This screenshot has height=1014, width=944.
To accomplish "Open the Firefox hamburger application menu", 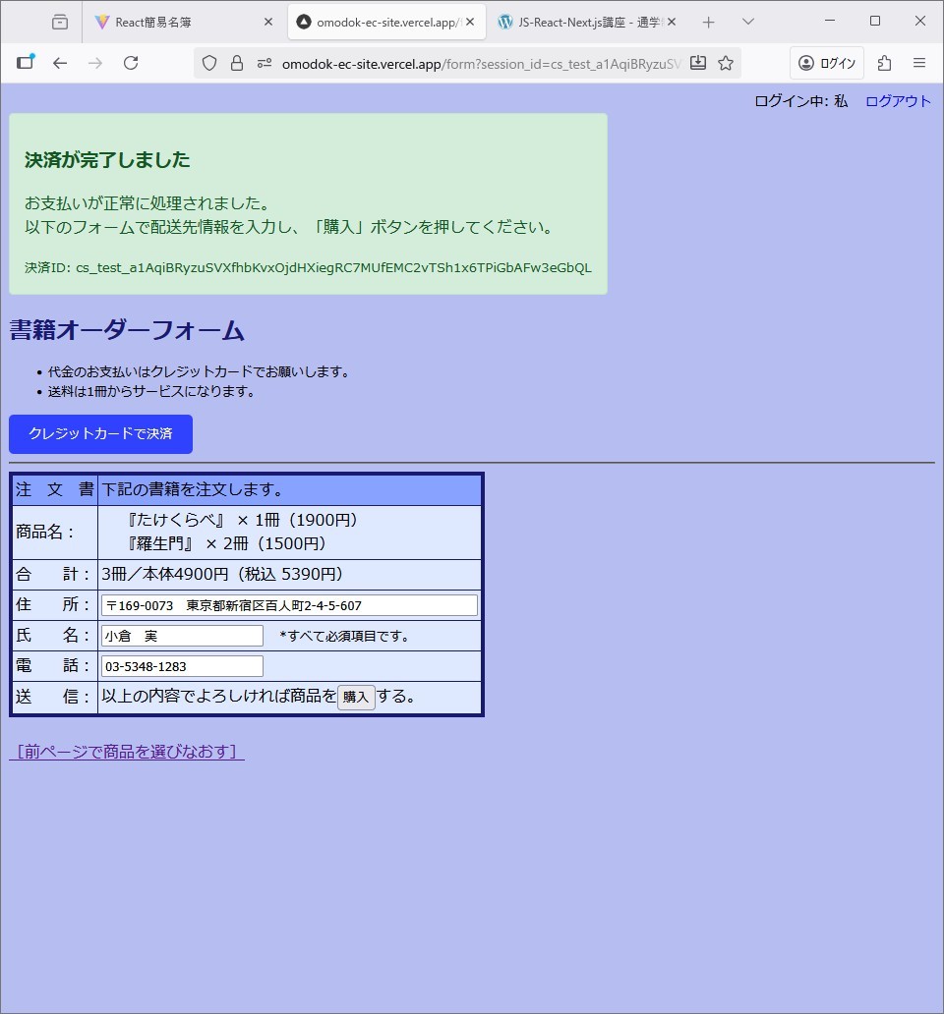I will point(919,63).
